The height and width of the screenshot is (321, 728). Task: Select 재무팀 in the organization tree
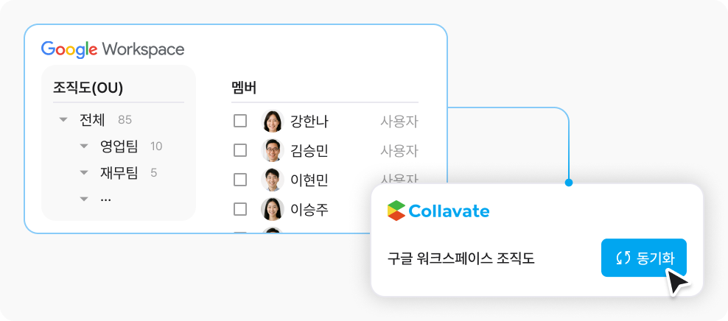click(x=119, y=172)
